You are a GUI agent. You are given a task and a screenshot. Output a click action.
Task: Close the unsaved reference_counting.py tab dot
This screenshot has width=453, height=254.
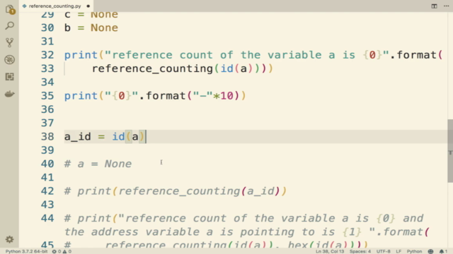[88, 6]
